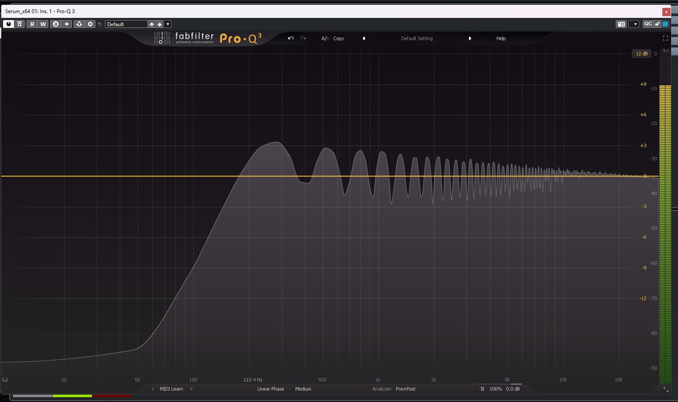Click the +9 dB scale label
This screenshot has height=402, width=678.
coord(643,84)
